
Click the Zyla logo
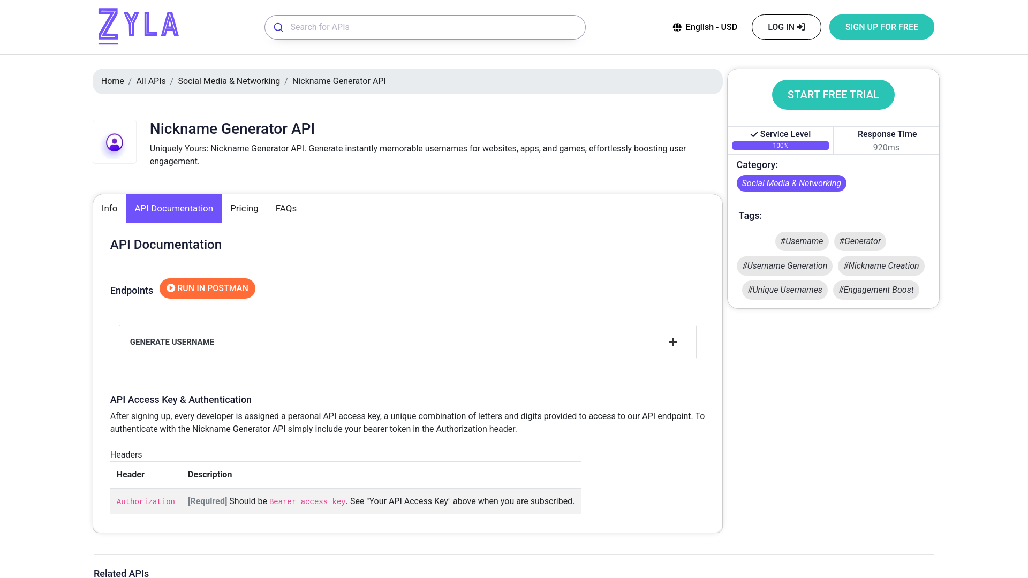tap(138, 26)
